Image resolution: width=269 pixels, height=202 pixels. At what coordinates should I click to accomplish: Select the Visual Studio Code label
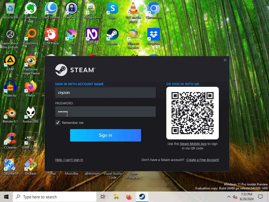[x=112, y=175]
